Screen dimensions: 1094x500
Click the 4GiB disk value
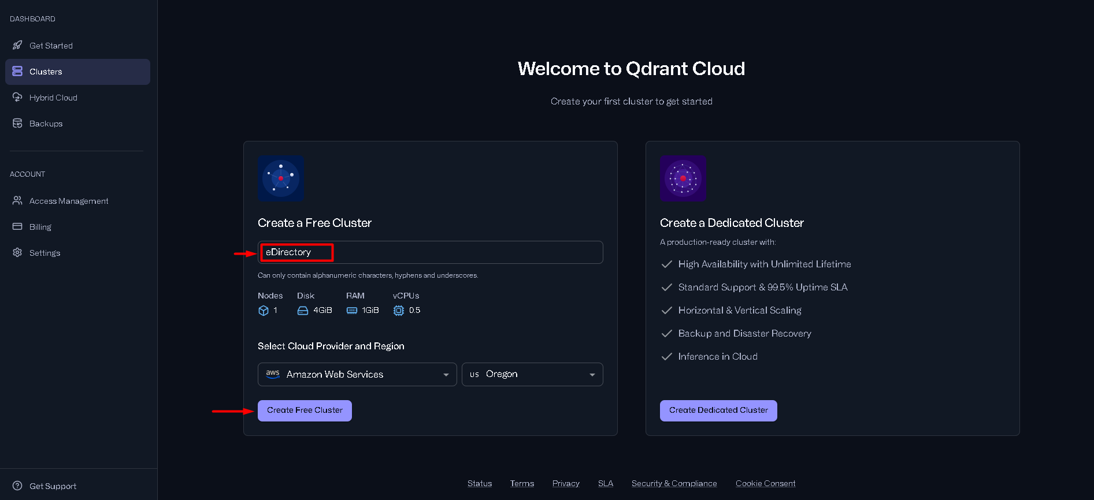point(322,311)
